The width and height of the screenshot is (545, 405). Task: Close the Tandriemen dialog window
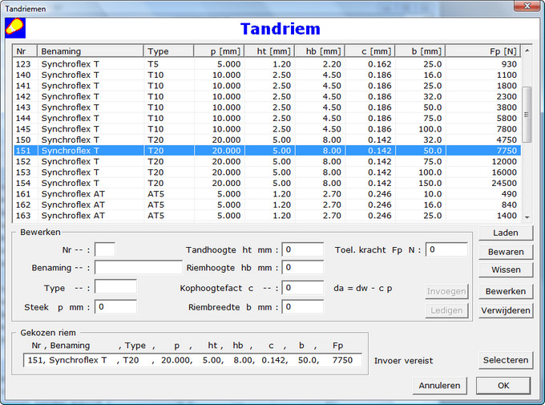tap(527, 6)
